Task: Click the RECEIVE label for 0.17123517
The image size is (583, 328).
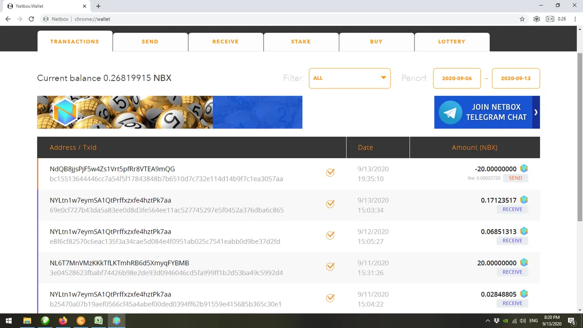Action: coord(512,210)
